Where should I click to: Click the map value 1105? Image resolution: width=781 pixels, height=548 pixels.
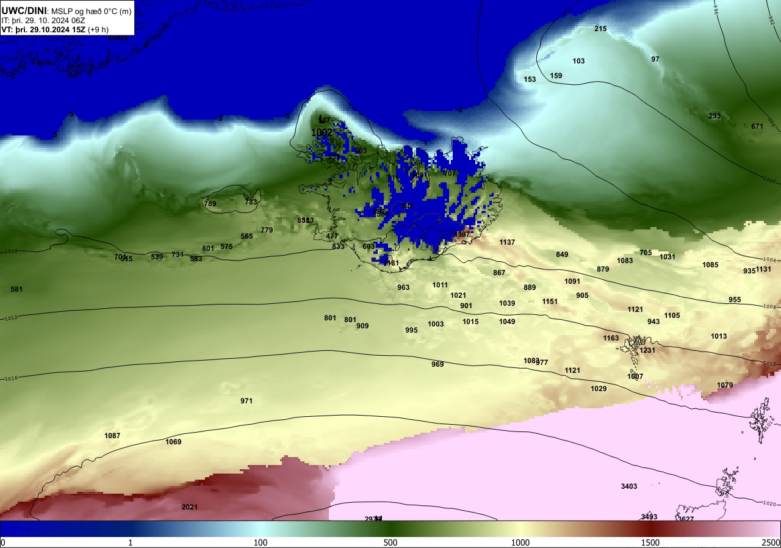pyautogui.click(x=672, y=315)
